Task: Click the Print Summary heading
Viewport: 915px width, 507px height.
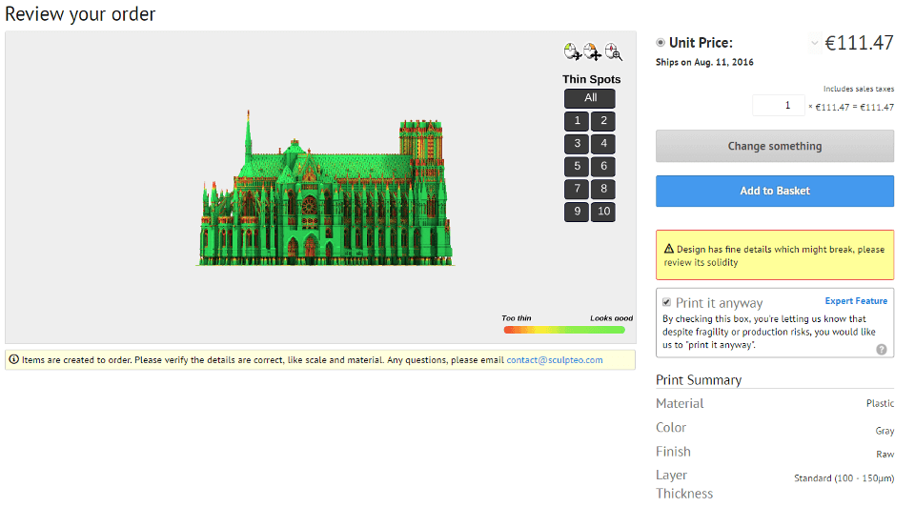Action: (x=699, y=380)
